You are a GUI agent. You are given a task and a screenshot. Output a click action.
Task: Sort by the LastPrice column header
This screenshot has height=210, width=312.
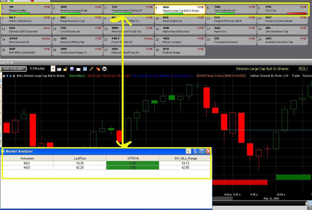[80, 158]
